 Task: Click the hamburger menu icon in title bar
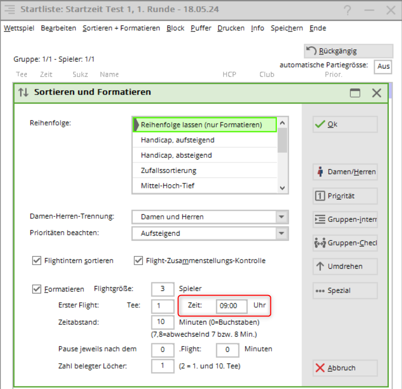coord(9,10)
